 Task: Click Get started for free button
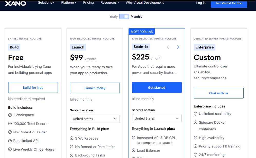tap(229, 3)
